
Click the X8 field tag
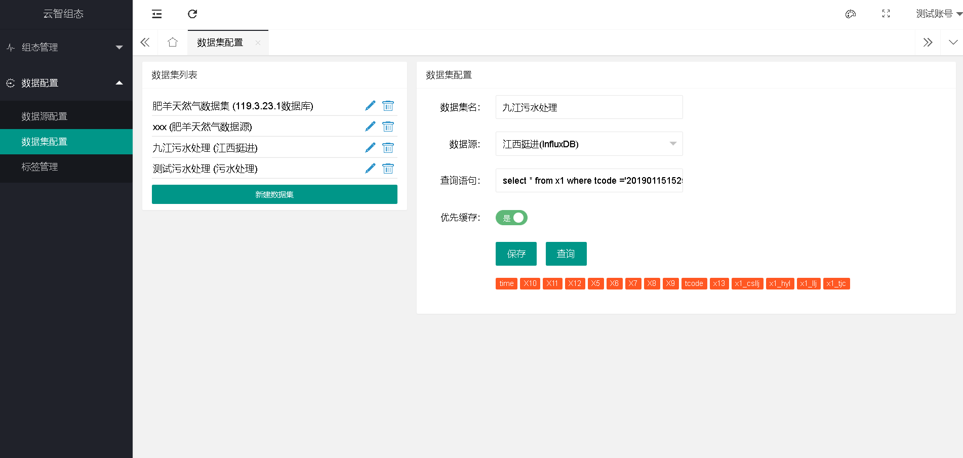tap(652, 283)
